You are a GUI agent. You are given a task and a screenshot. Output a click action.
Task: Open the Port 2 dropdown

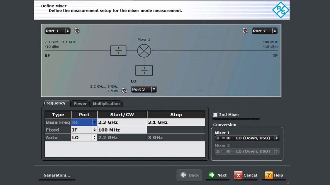(x=265, y=31)
